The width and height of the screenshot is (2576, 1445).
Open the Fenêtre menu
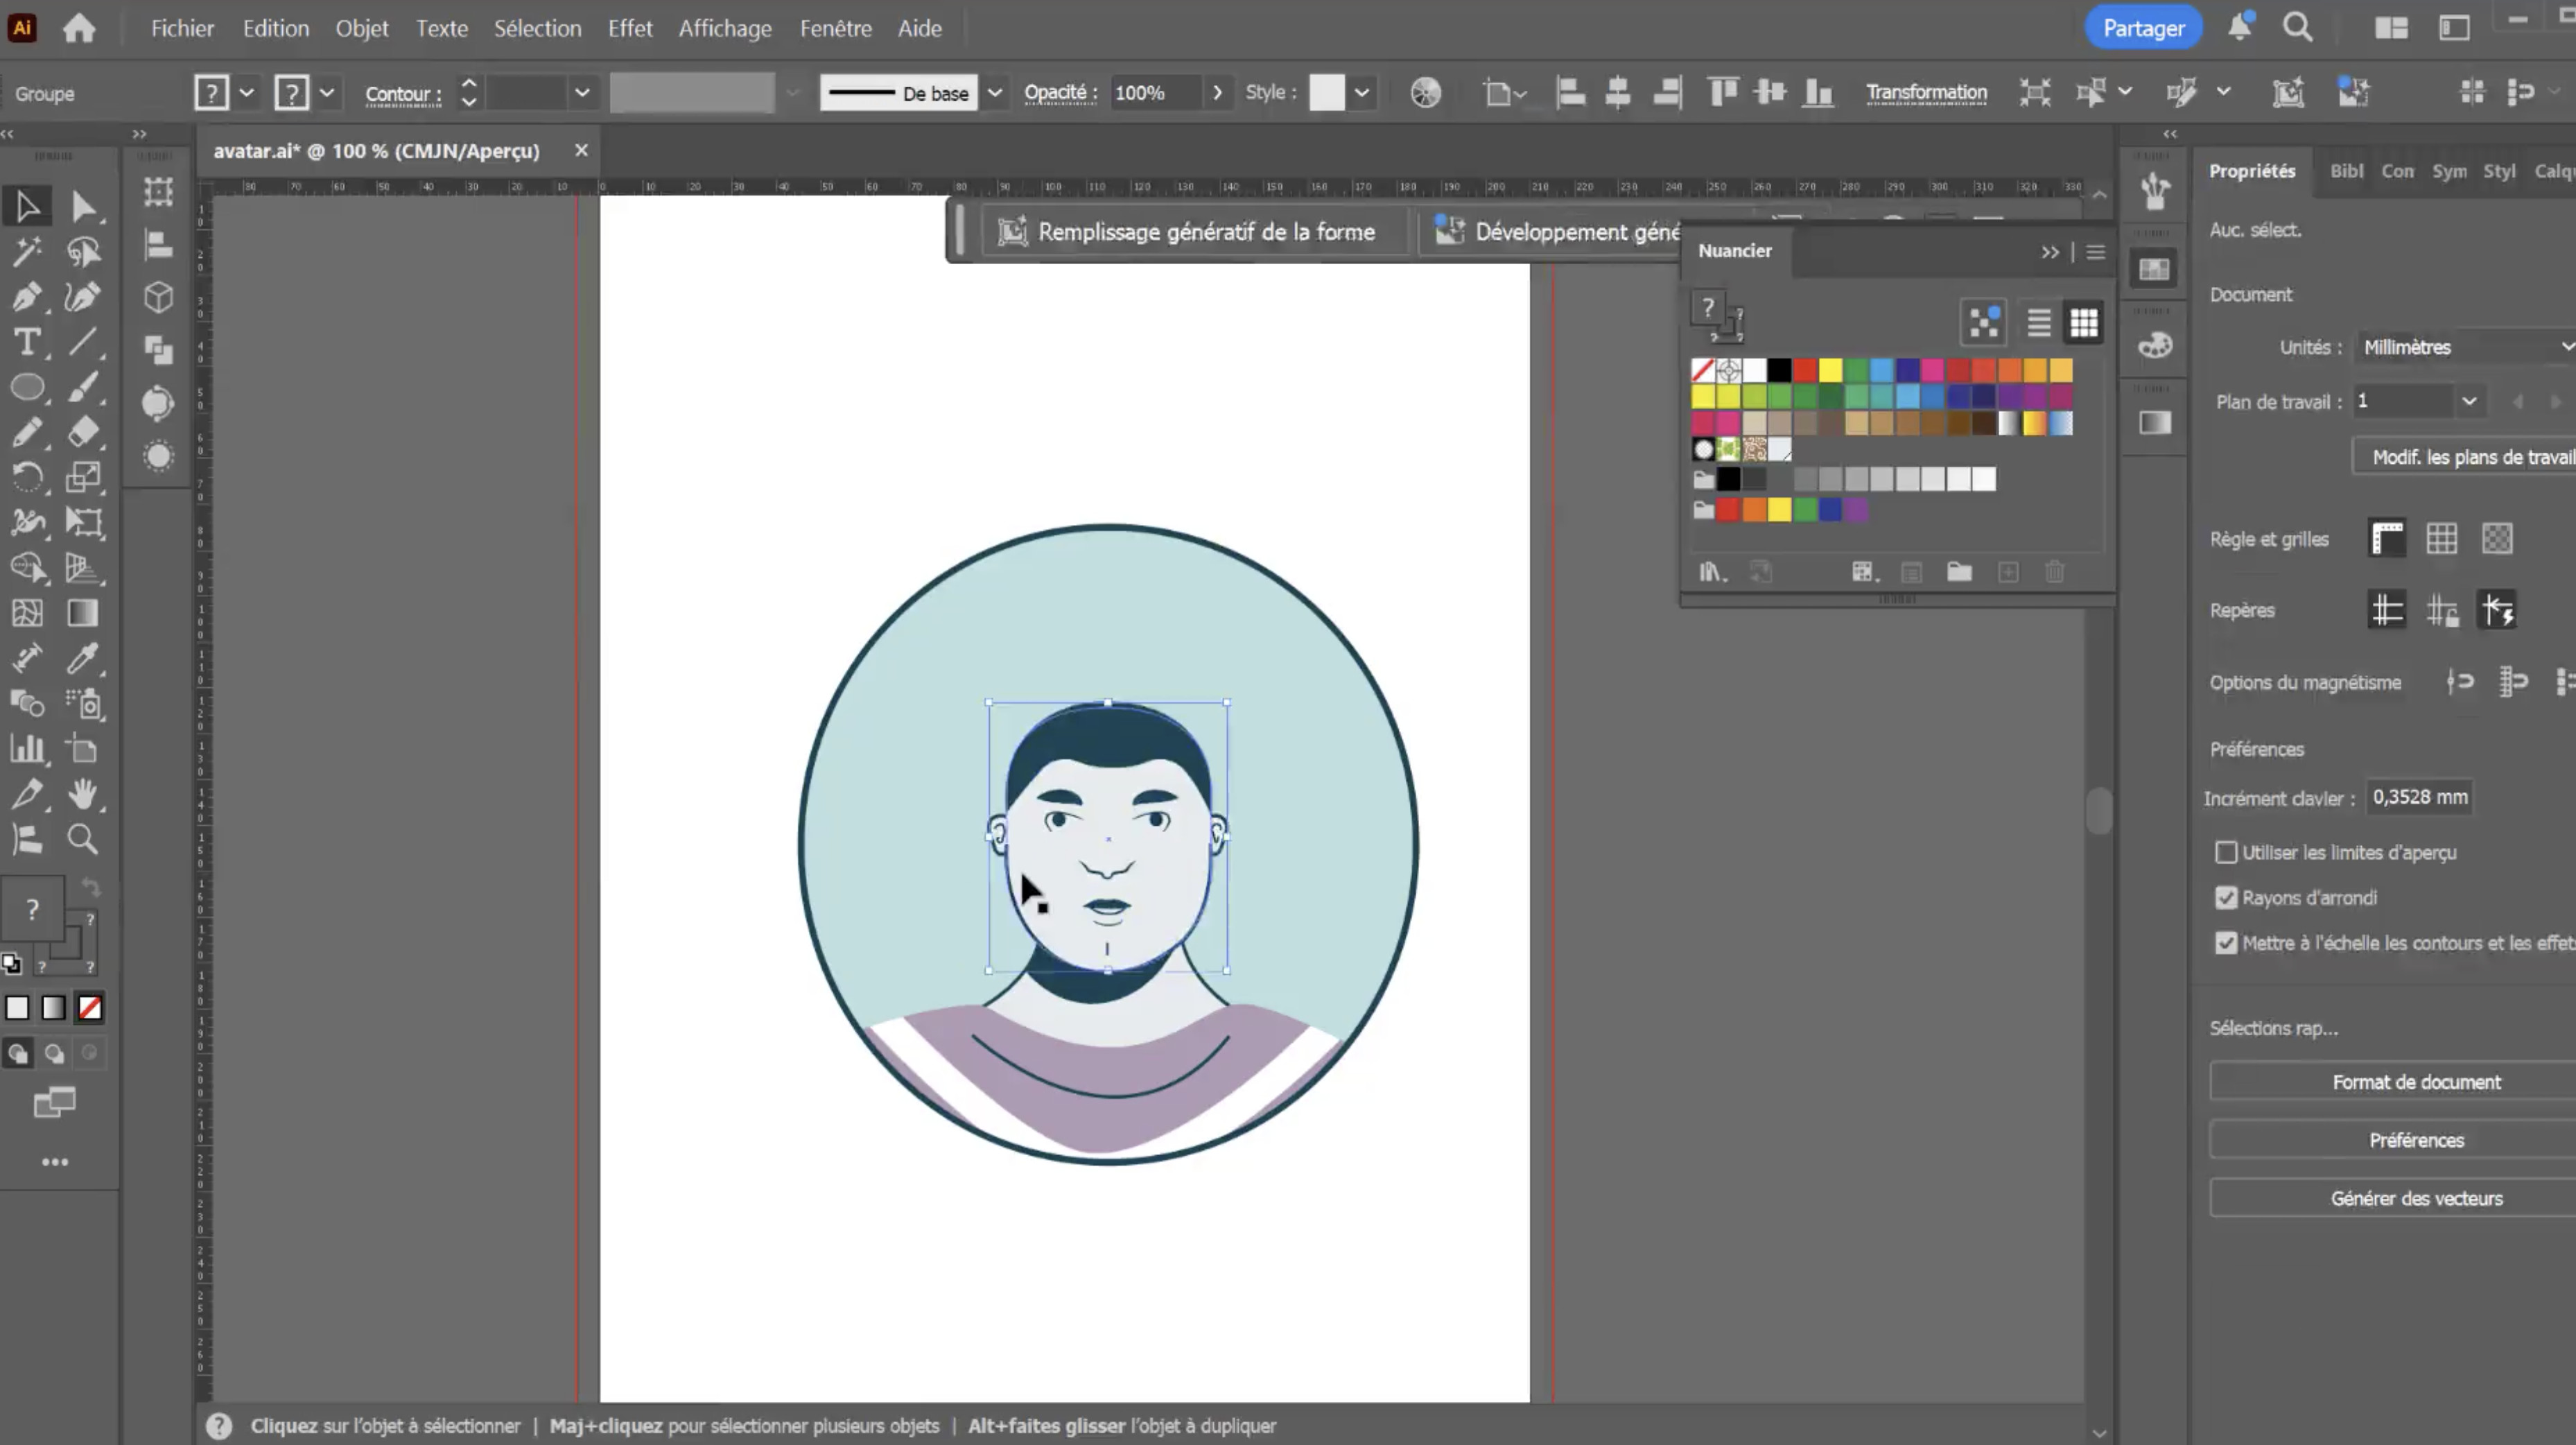point(835,28)
